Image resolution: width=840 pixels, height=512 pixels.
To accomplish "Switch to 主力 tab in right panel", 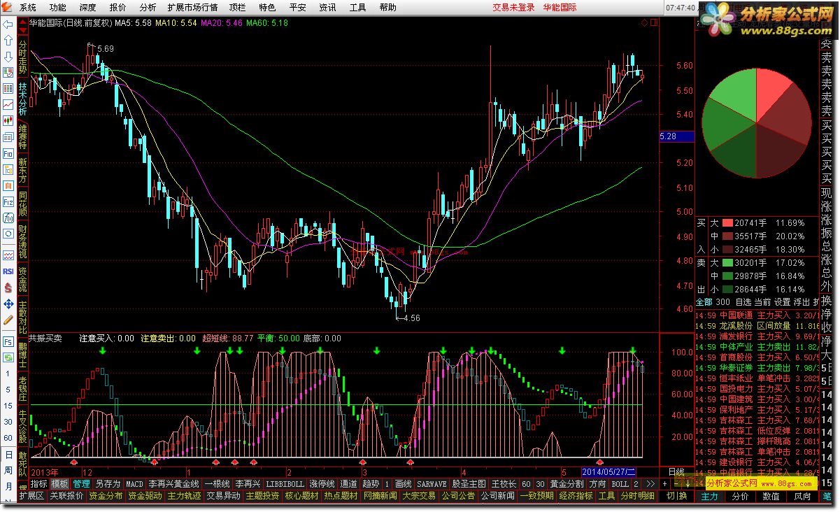I will pos(709,496).
